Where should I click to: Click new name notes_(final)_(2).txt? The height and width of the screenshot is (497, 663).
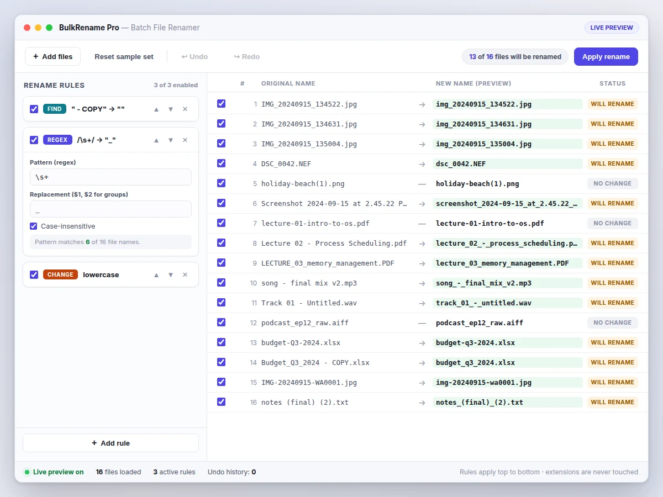(x=507, y=402)
